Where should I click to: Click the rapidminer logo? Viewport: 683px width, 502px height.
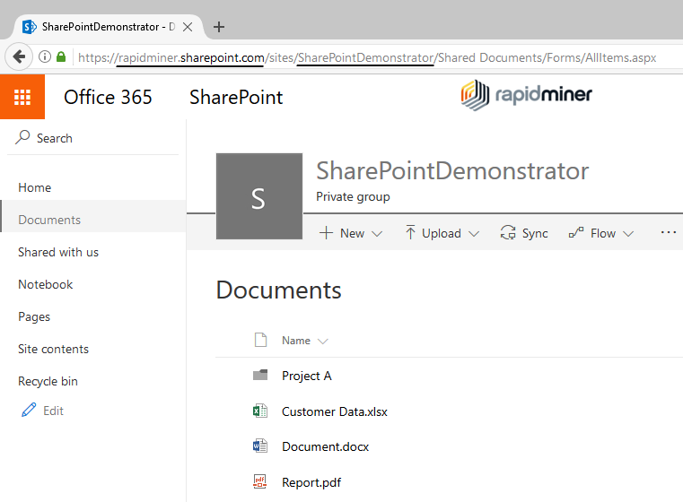tap(526, 95)
